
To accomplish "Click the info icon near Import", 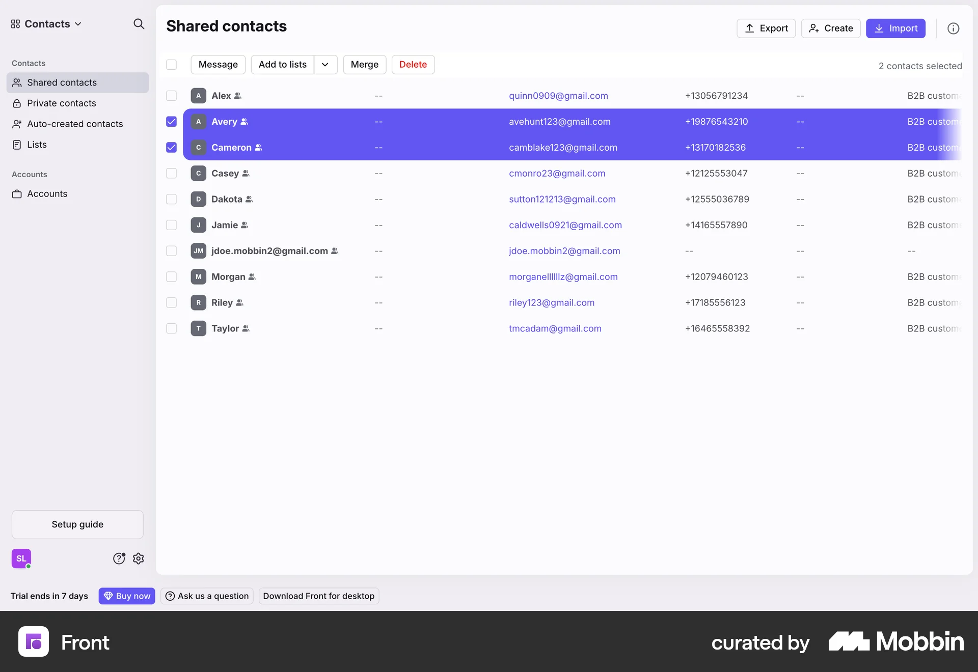I will (x=953, y=28).
